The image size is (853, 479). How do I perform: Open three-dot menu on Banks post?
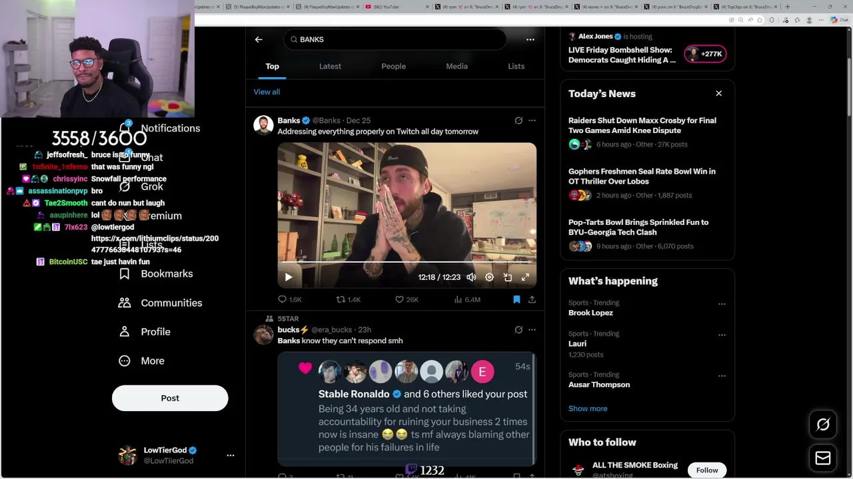click(x=532, y=120)
